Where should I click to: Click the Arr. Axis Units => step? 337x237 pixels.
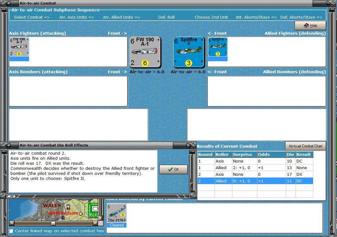(77, 17)
